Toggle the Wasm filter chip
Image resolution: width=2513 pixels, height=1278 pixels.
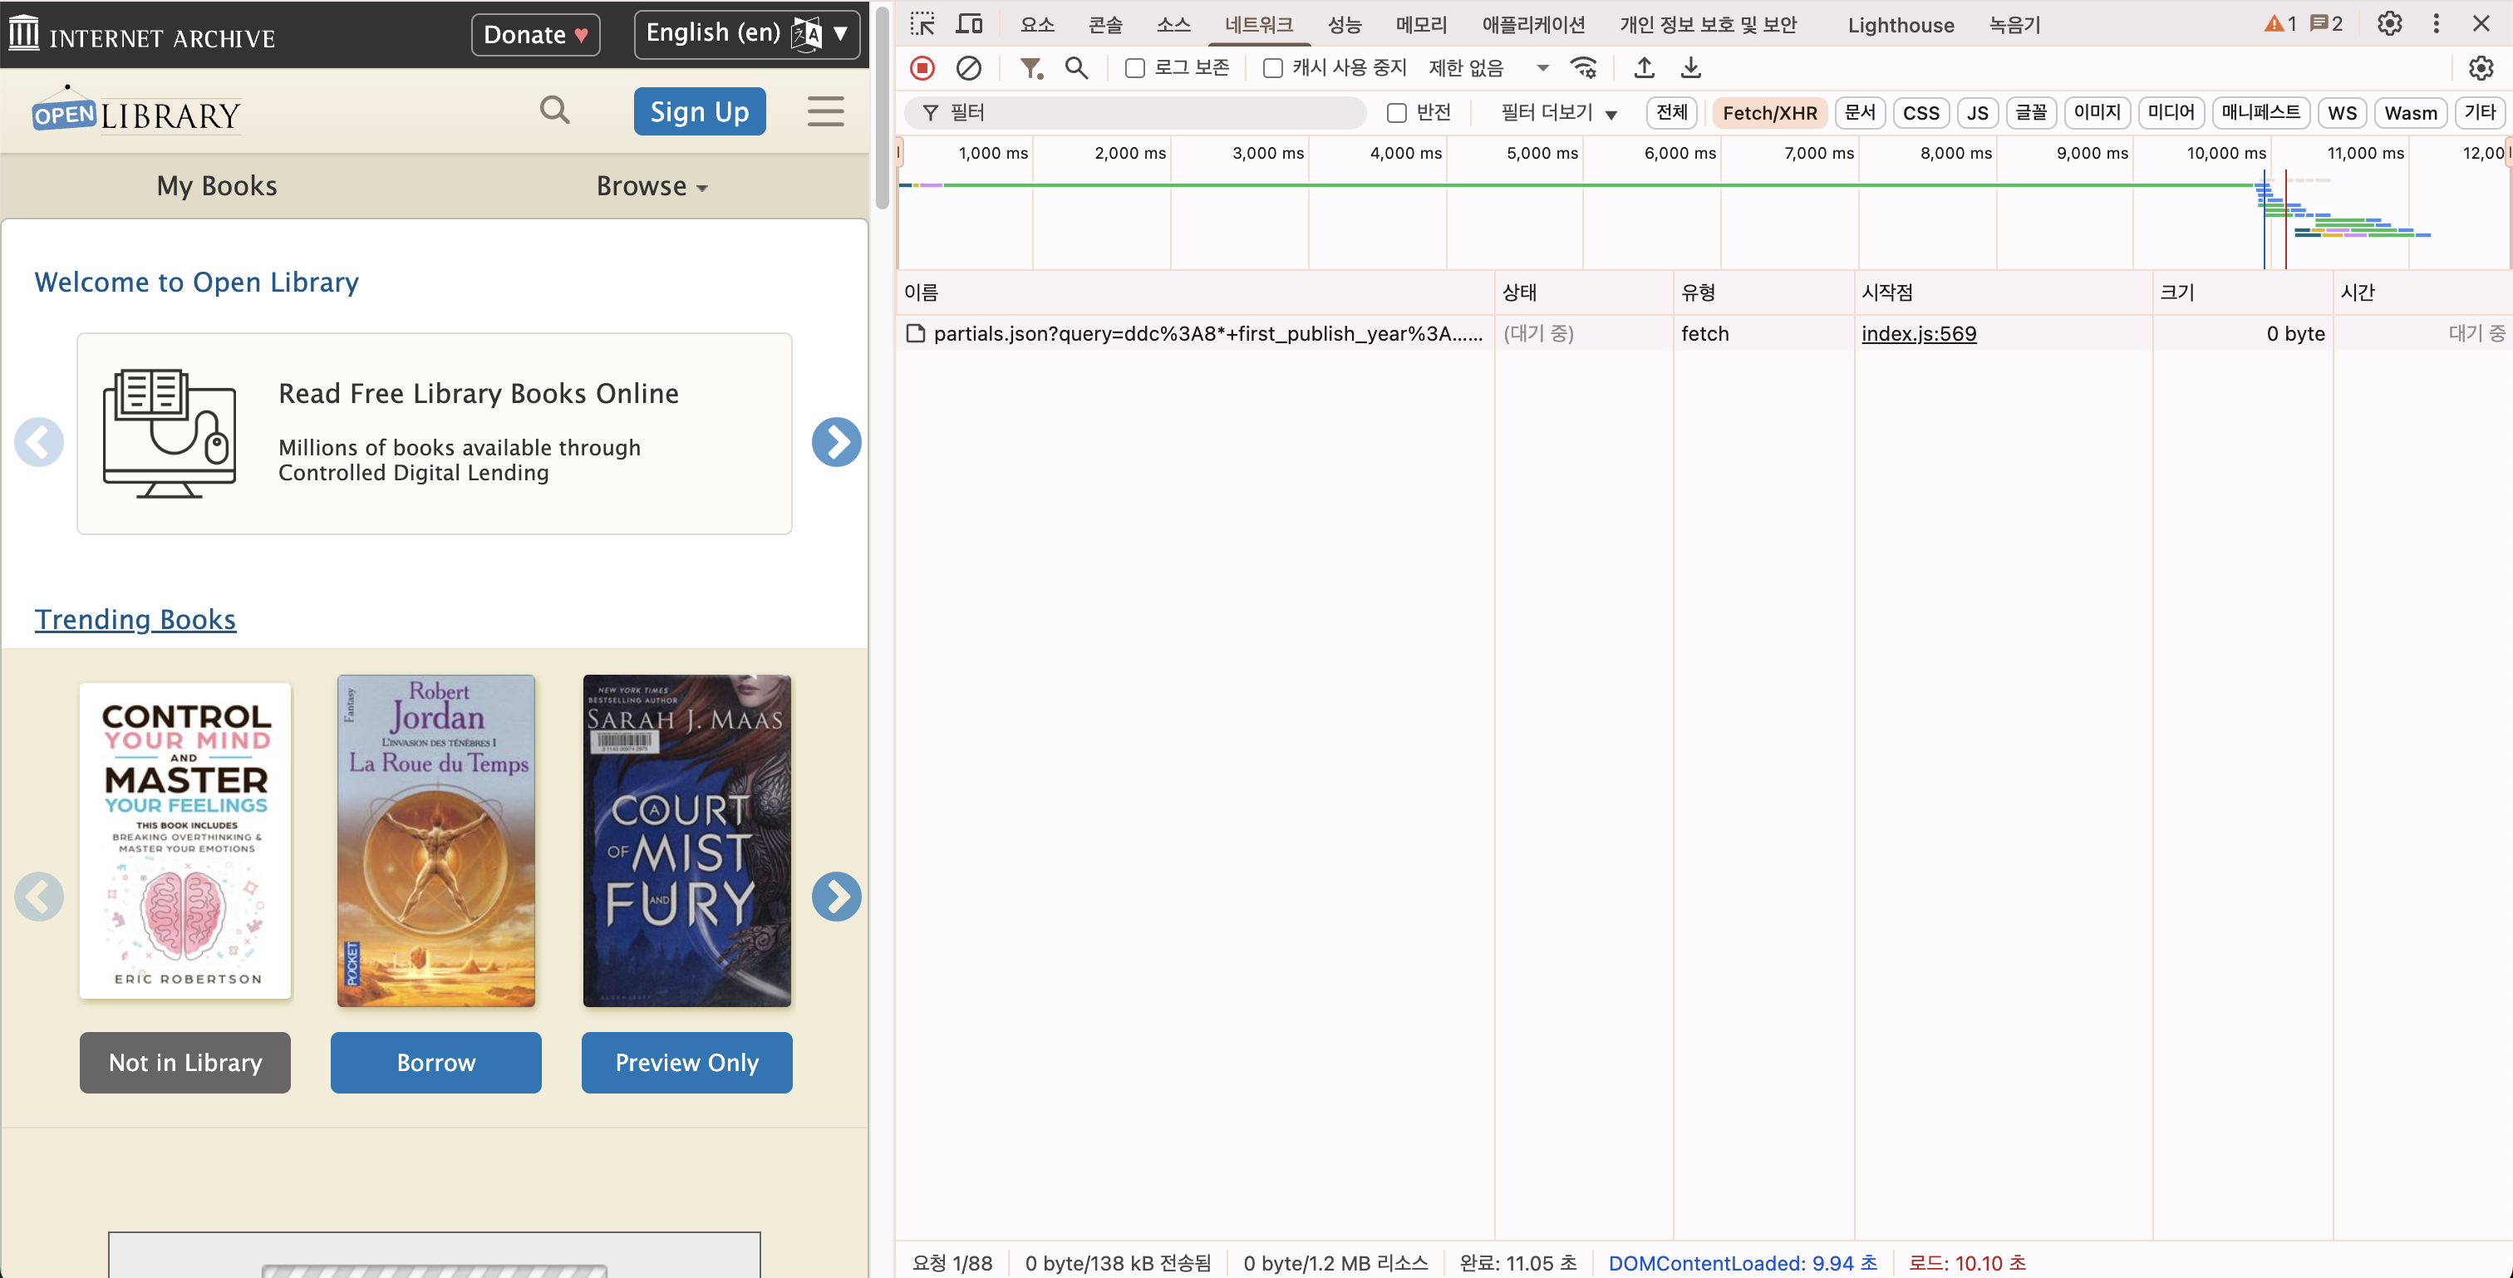[2411, 113]
